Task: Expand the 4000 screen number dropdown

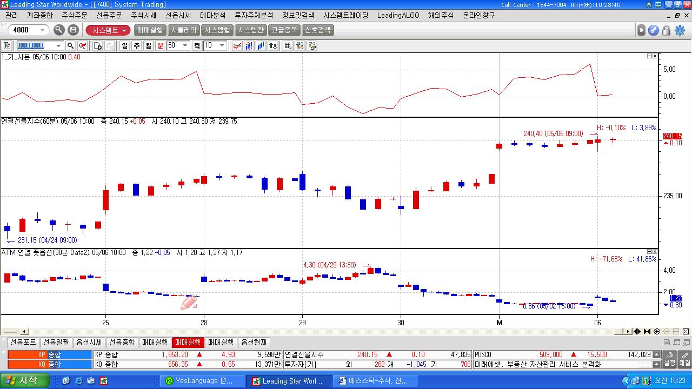Action: (x=43, y=30)
